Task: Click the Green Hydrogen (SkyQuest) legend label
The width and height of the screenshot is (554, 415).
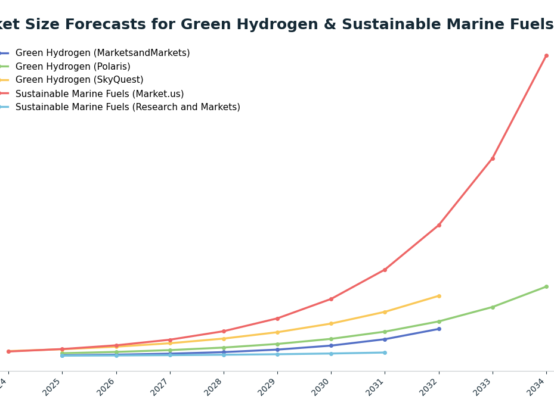Action: (79, 80)
